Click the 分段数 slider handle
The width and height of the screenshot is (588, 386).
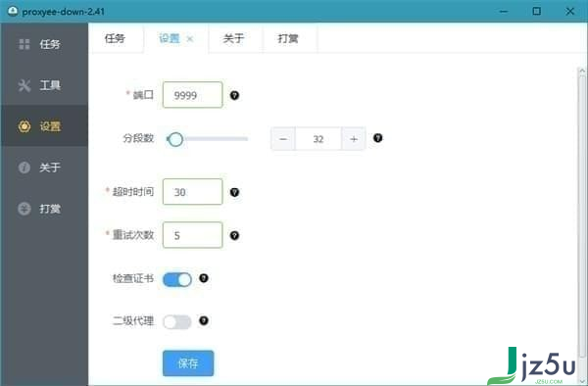pos(175,139)
